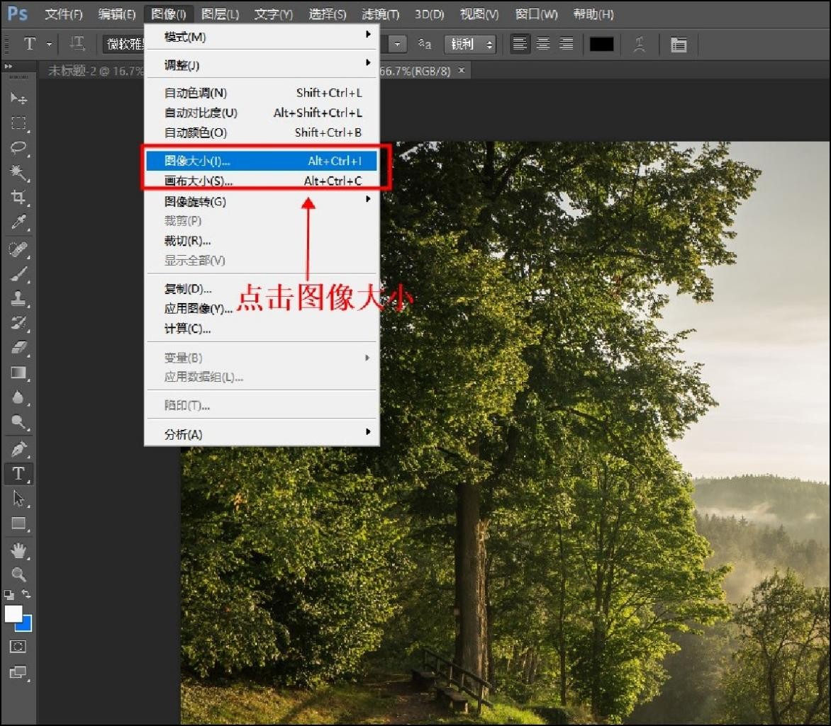Select the Eraser tool
Screen dimensions: 831x726
click(18, 348)
